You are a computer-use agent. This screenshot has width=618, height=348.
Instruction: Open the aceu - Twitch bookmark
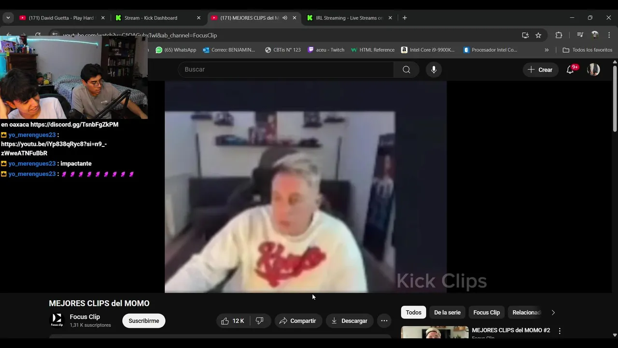point(326,50)
